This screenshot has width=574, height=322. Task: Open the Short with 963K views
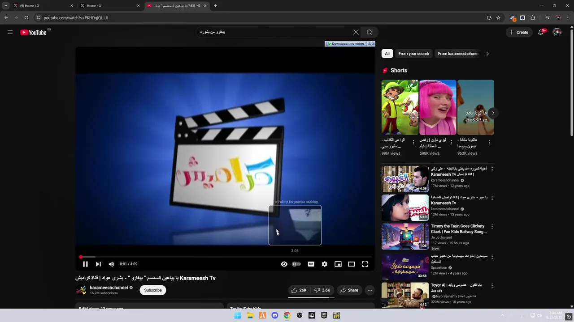[475, 107]
